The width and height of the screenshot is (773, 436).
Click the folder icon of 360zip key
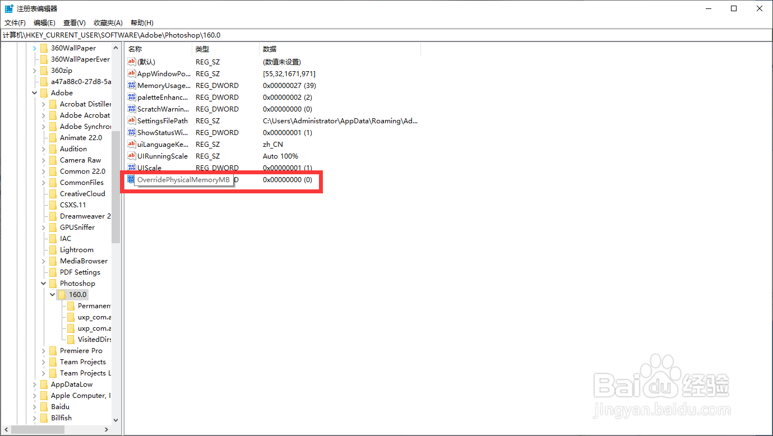click(44, 70)
